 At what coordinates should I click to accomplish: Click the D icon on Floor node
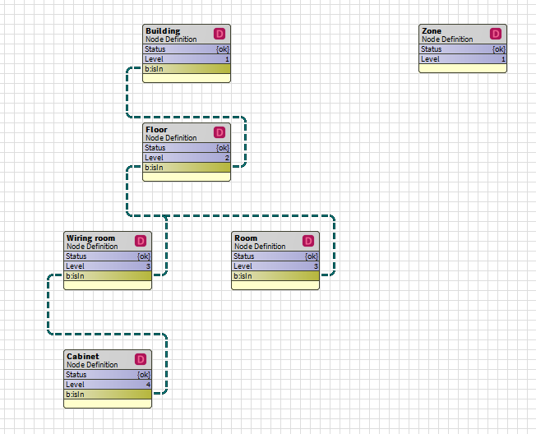[219, 132]
